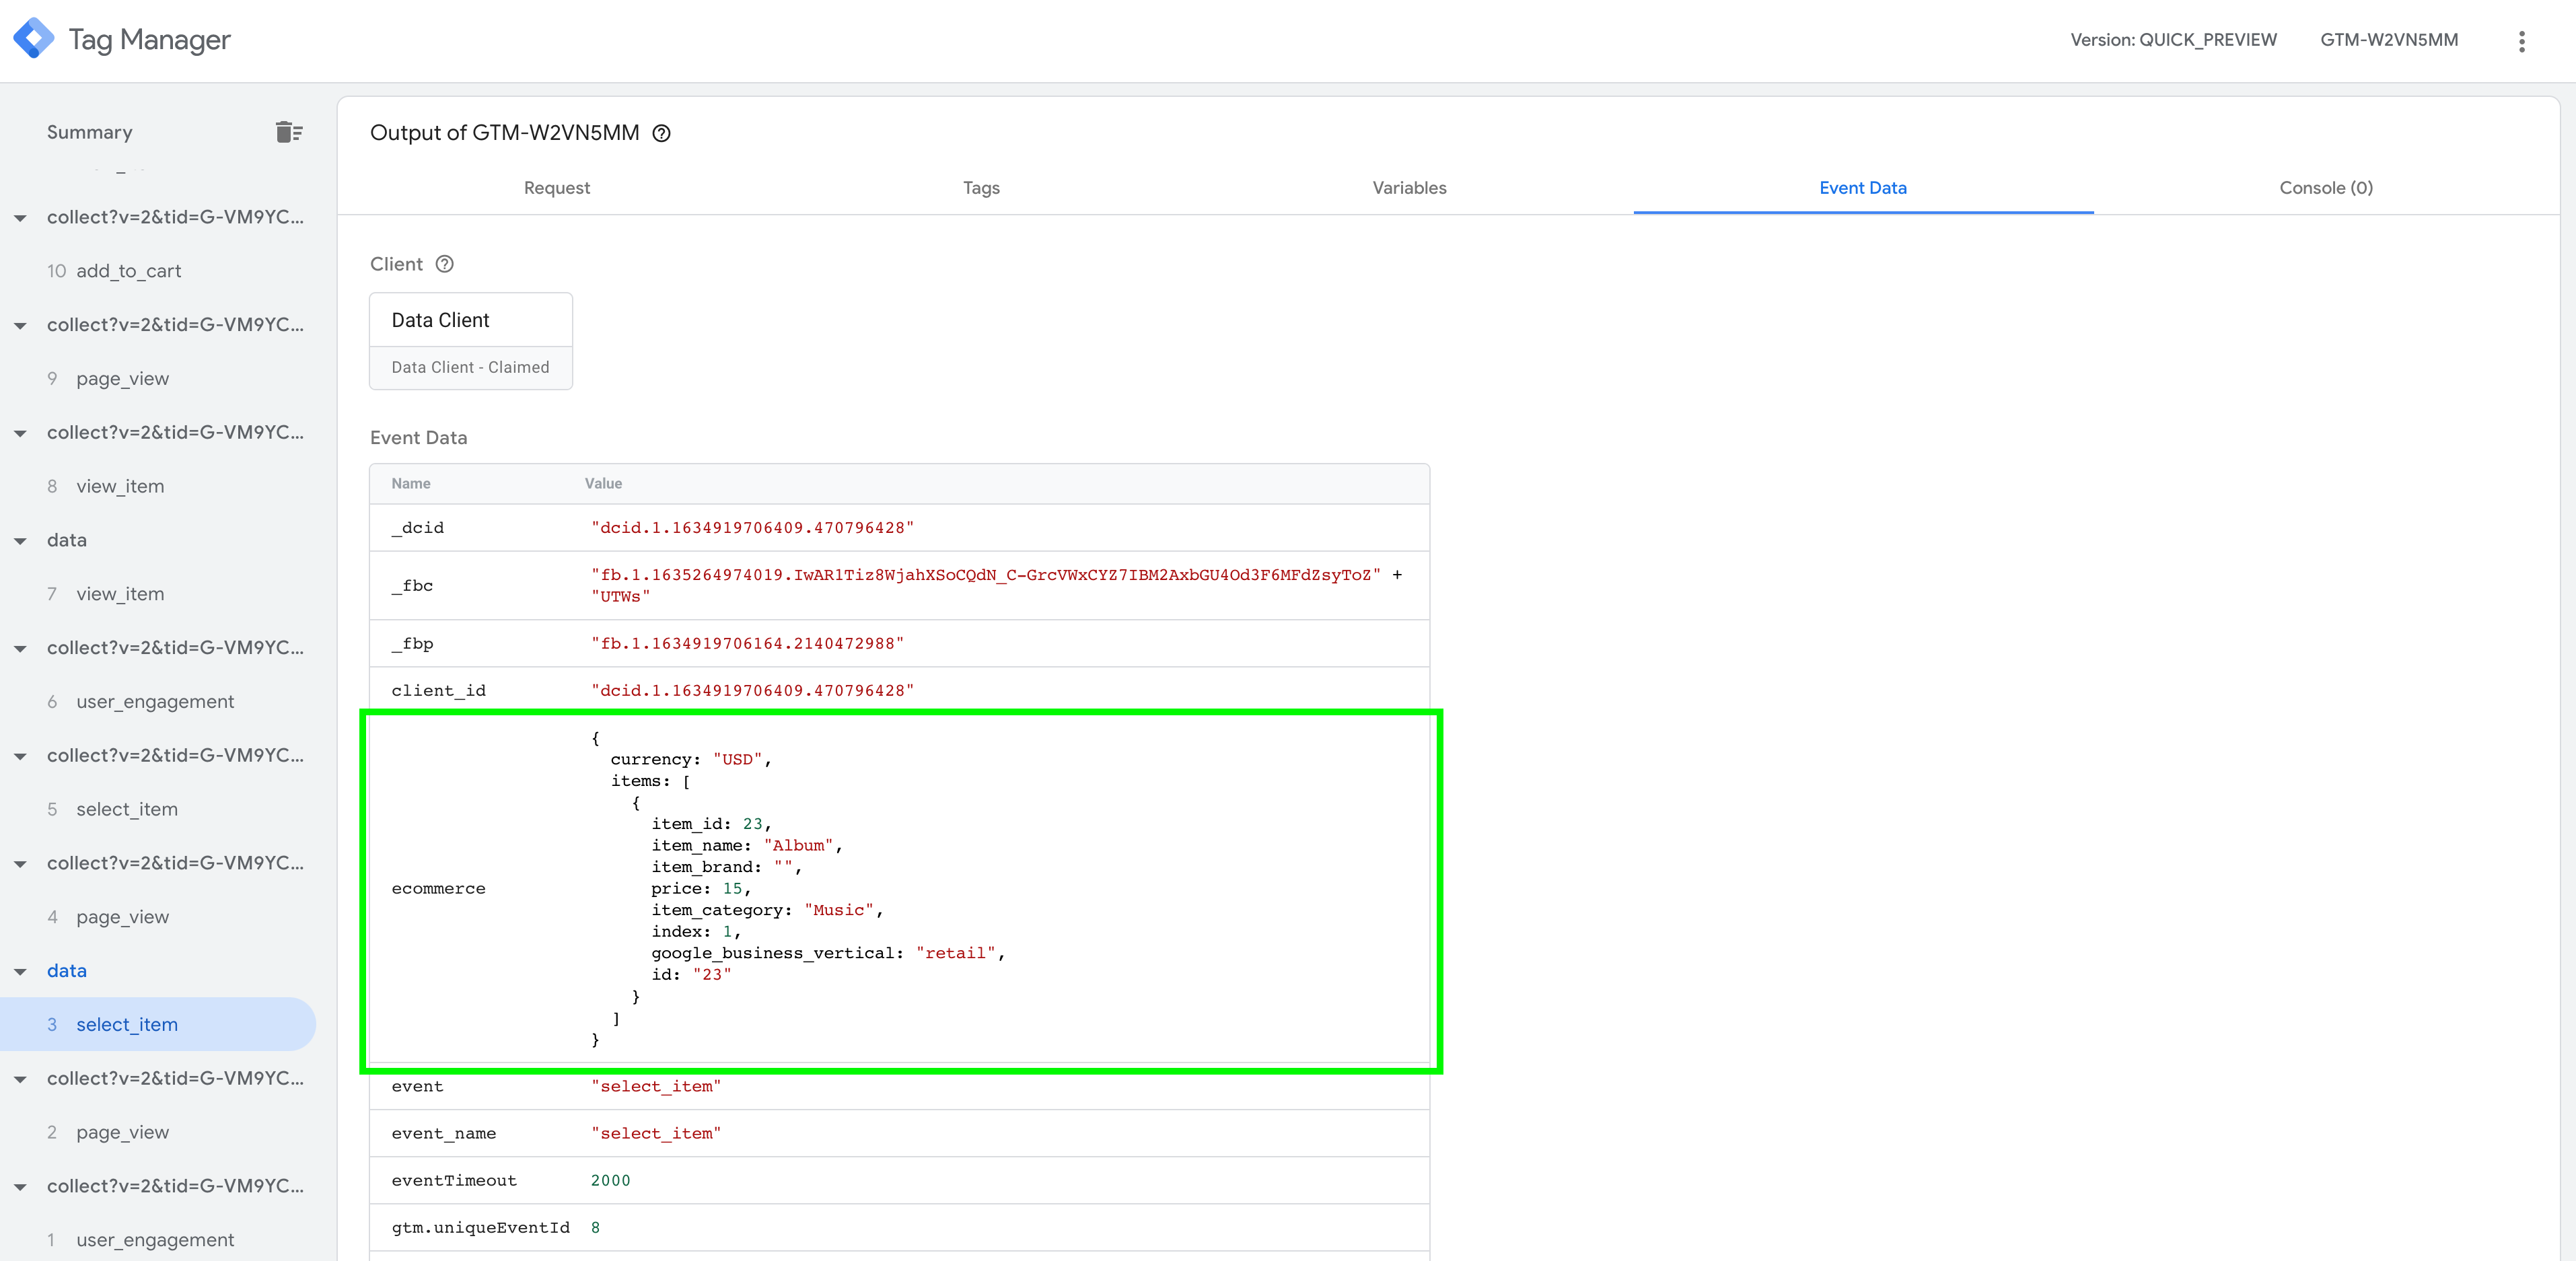Select the view_item event numbered 8
Viewport: 2576px width, 1261px height.
(121, 486)
